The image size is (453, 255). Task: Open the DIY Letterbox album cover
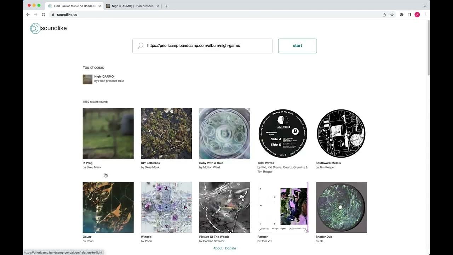(166, 134)
